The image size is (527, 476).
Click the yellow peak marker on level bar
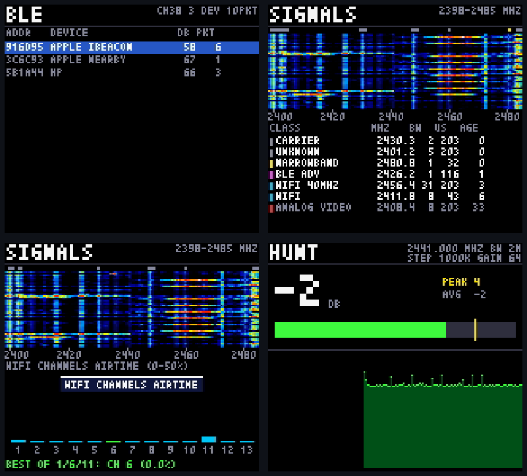(475, 330)
